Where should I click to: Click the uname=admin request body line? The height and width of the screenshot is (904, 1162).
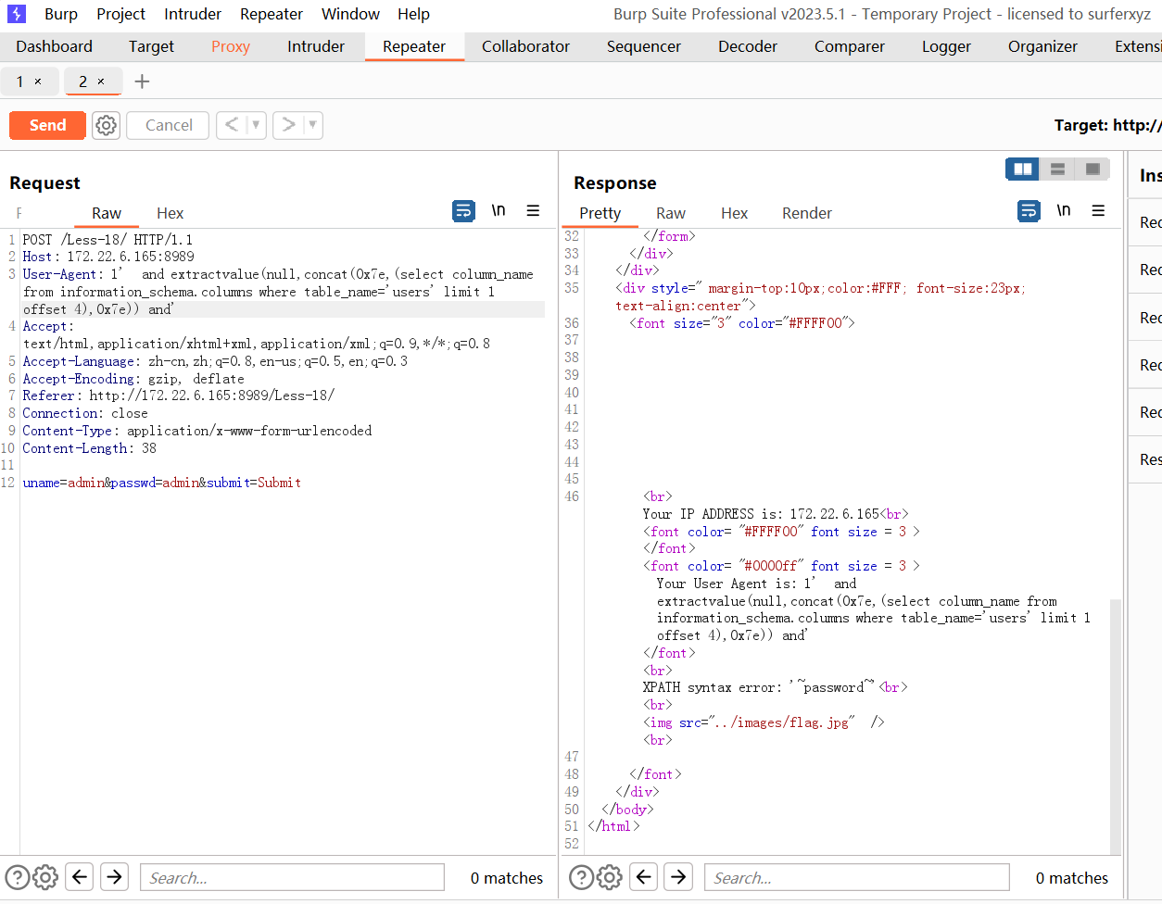pos(162,483)
